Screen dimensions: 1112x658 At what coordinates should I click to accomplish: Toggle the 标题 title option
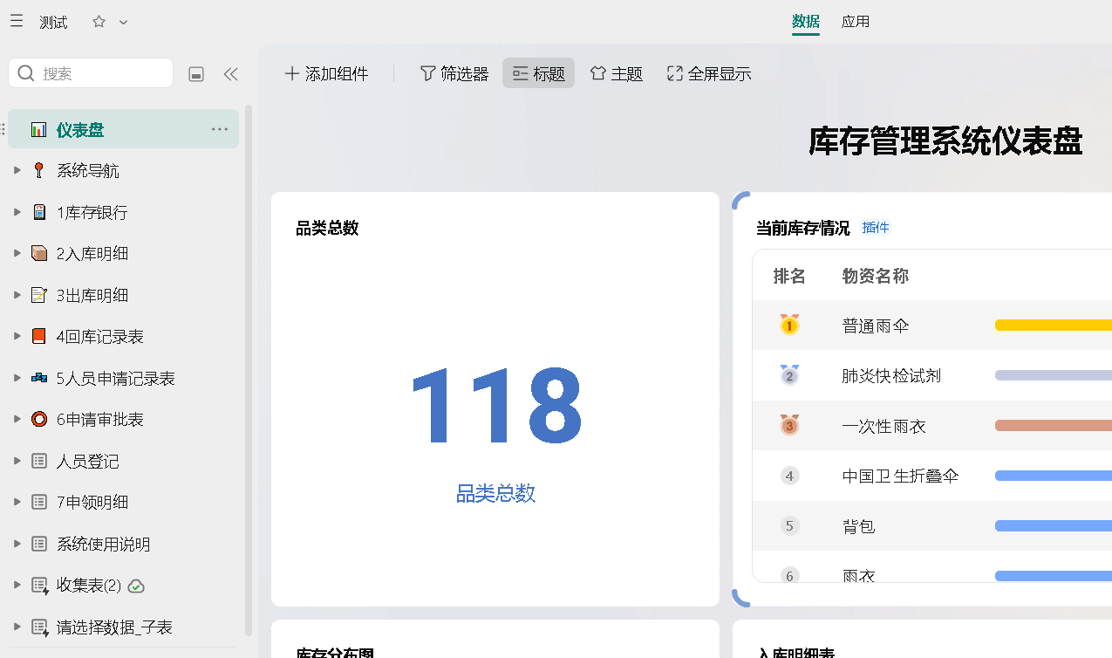pos(538,74)
